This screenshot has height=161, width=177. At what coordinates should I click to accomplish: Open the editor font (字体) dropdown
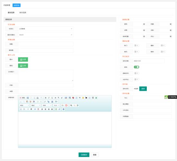pos(47,105)
